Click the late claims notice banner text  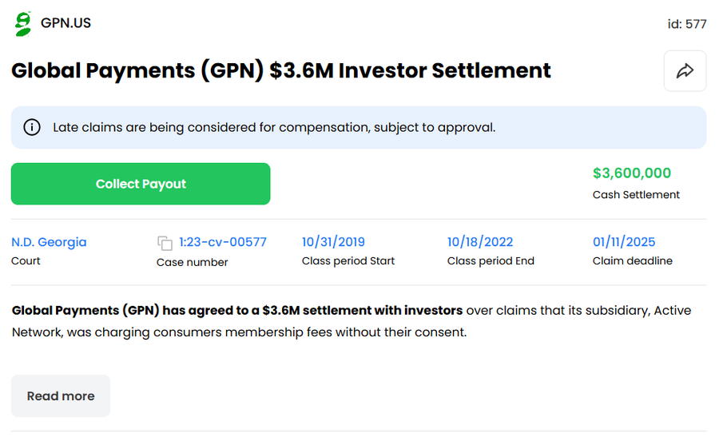coord(274,127)
